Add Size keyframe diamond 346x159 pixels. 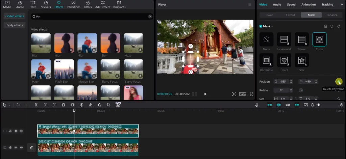click(x=339, y=99)
